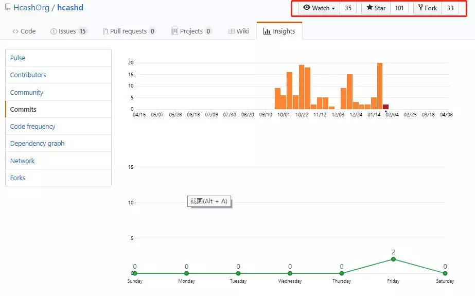The width and height of the screenshot is (475, 296).
Task: Click the 10/01 axis label
Action: click(284, 114)
